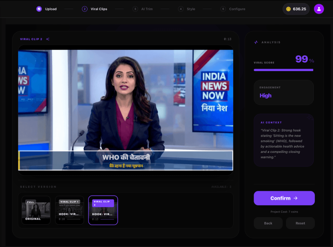The height and width of the screenshot is (247, 333).
Task: Click the Project Cost: 7 coins text
Action: coord(284,212)
